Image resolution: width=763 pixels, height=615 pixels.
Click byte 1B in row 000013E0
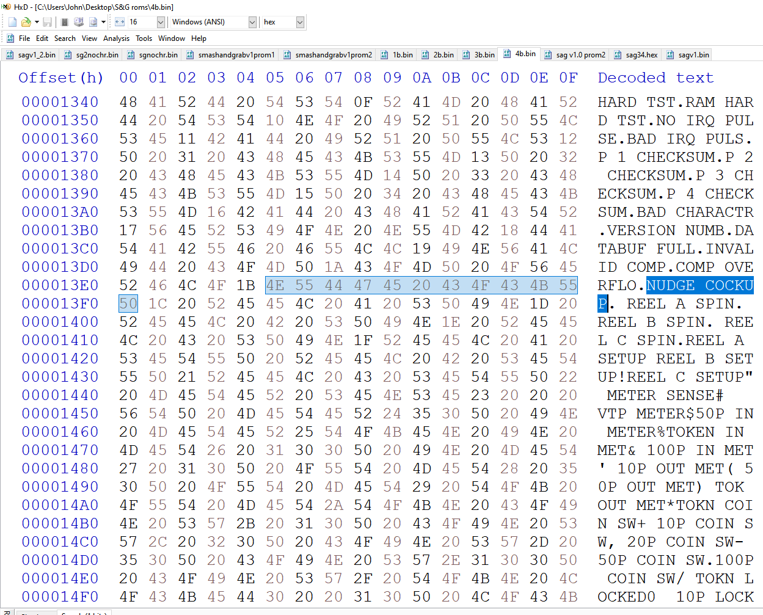[246, 285]
